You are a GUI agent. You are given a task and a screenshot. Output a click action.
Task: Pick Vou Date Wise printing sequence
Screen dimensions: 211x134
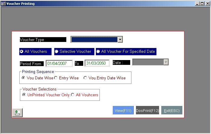click(x=24, y=78)
